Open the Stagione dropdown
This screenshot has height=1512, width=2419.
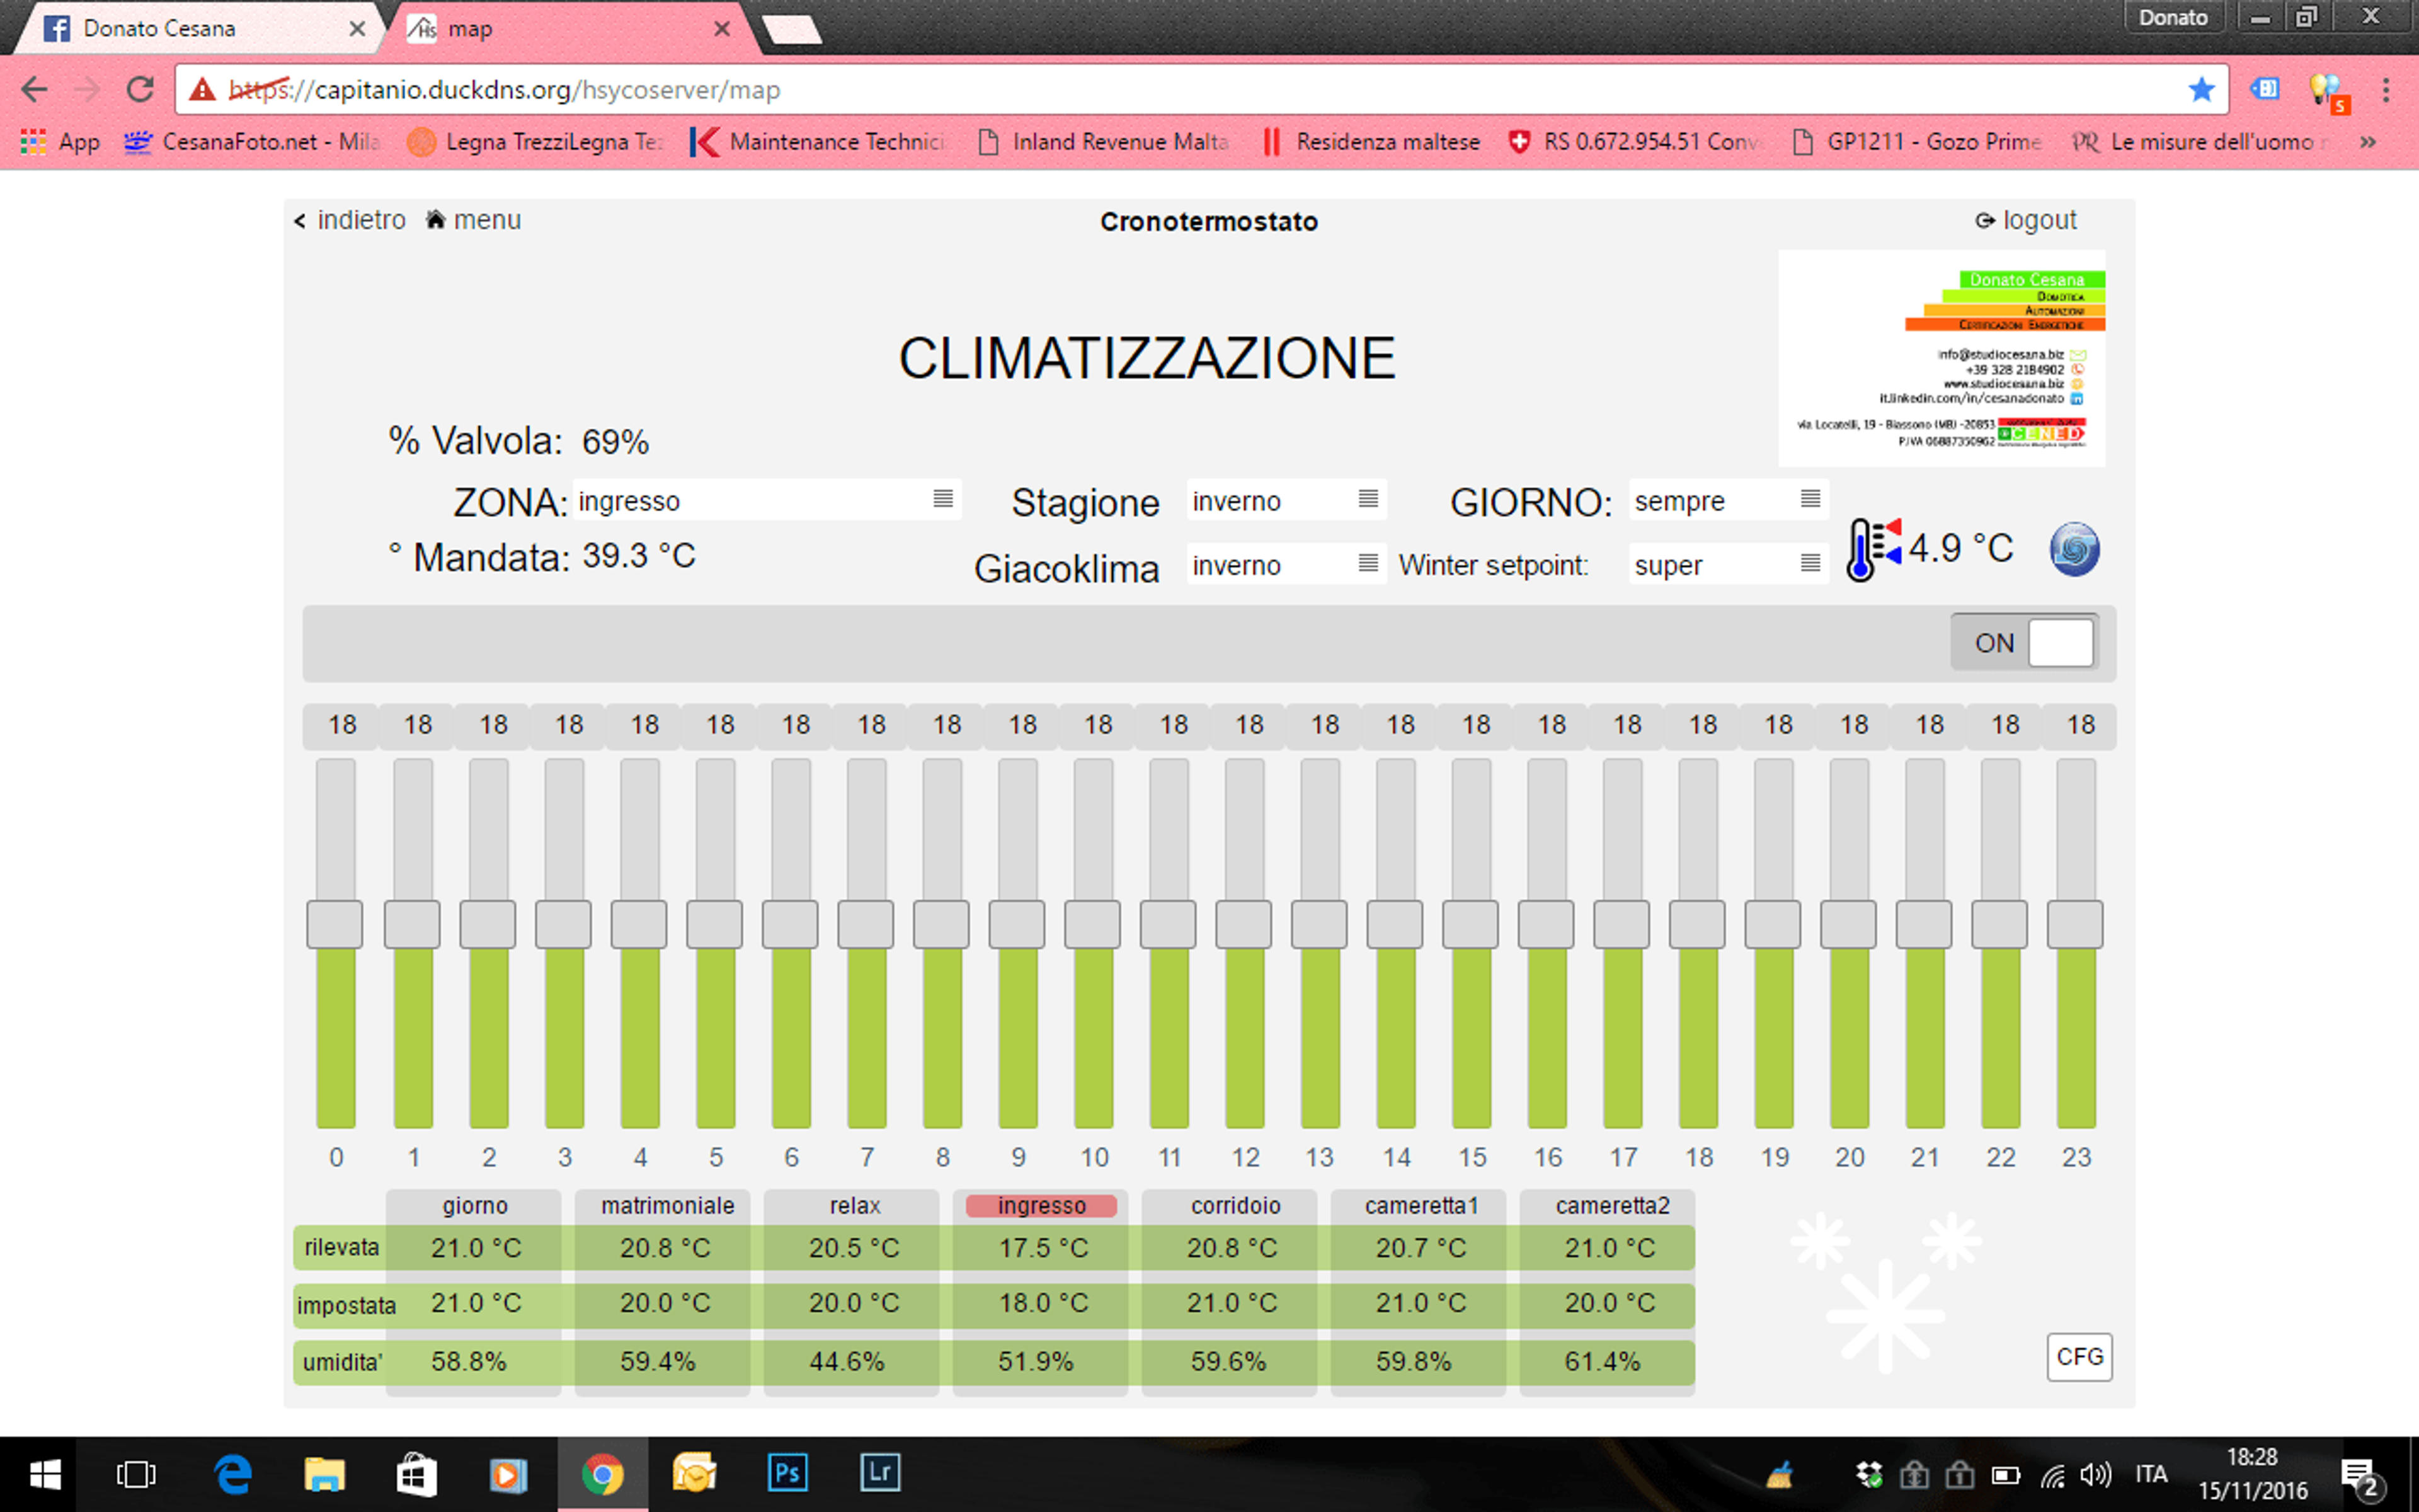1286,500
